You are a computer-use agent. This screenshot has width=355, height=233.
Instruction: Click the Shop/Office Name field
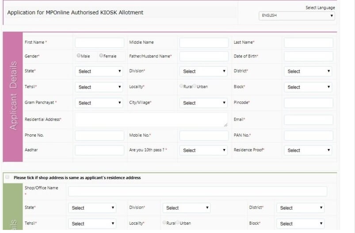point(198,191)
